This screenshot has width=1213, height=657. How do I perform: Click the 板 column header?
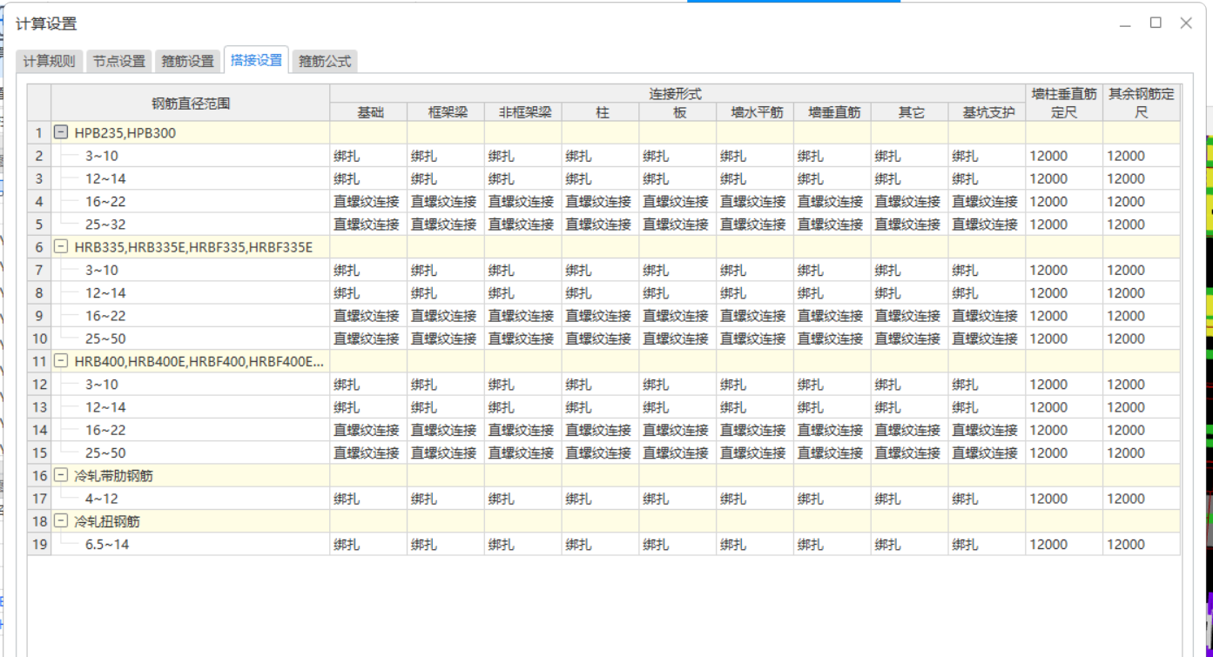(x=678, y=112)
